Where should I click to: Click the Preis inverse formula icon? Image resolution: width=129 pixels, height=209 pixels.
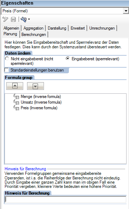coord(16,108)
